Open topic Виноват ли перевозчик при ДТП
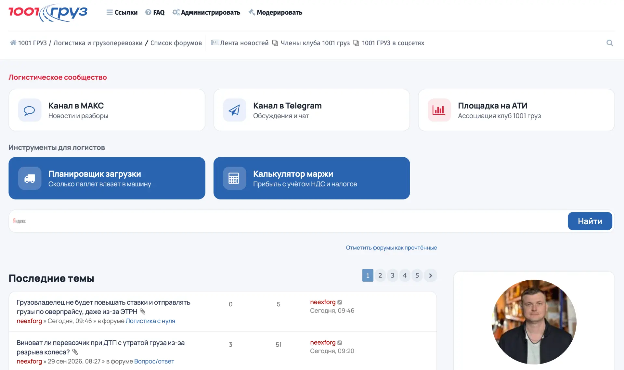 coord(100,347)
